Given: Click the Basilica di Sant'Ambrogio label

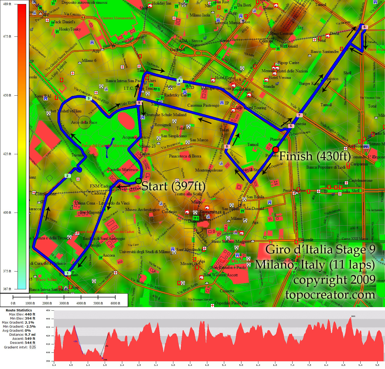Looking at the screenshot, I should [104, 239].
